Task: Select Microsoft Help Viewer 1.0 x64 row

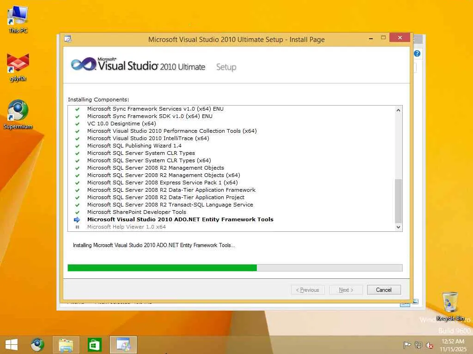Action: 127,227
